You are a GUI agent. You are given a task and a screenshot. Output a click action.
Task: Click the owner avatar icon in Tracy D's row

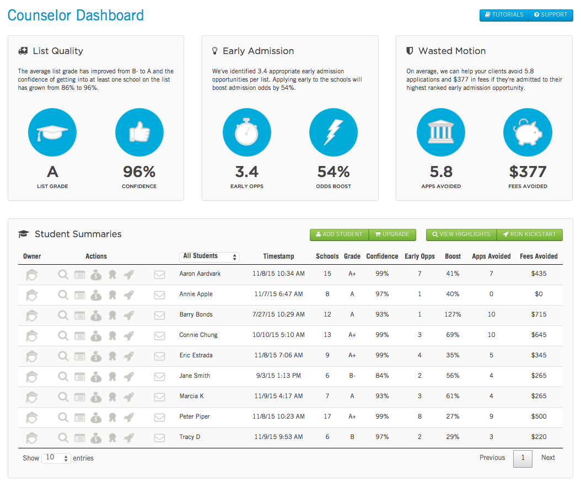pyautogui.click(x=32, y=438)
